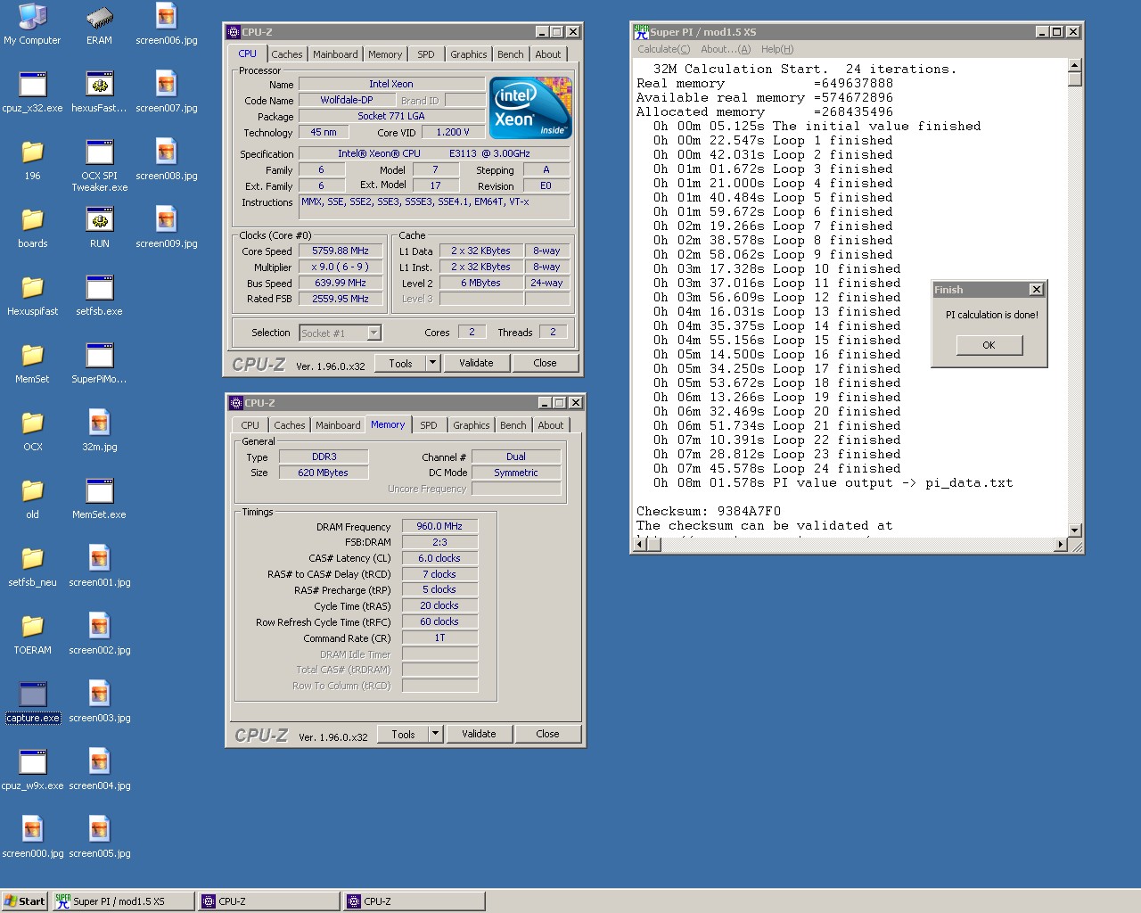The image size is (1141, 913).
Task: Open Graphics tab in bottom CPU-Z window
Action: [x=471, y=425]
